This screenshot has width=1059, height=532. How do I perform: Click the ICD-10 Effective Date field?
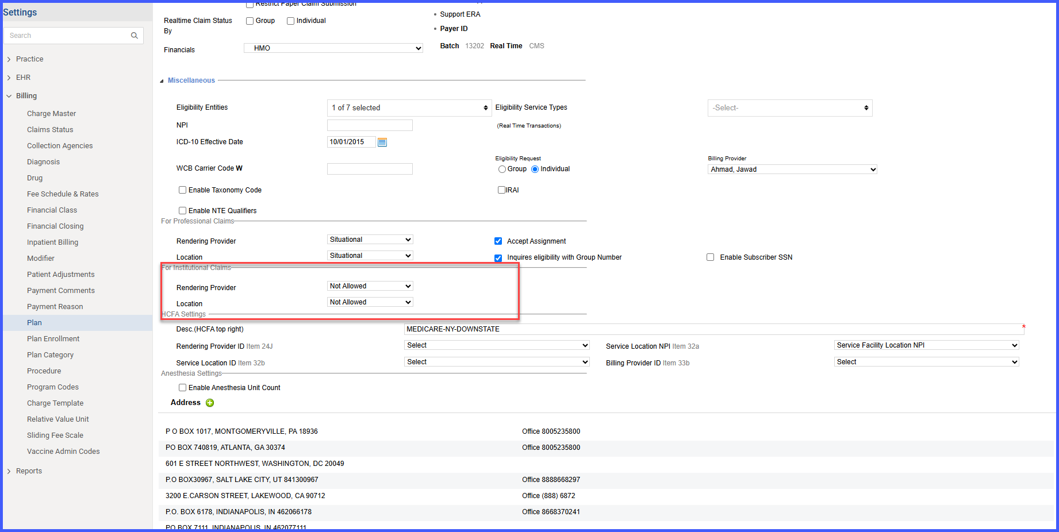(351, 142)
